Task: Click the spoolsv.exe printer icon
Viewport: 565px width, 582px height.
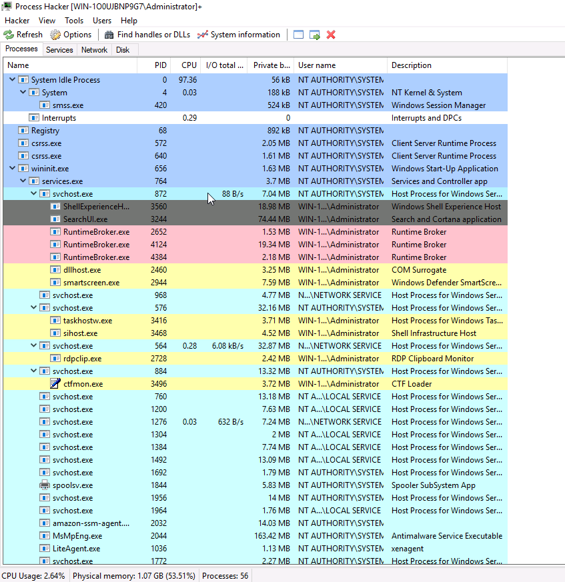Action: click(45, 485)
